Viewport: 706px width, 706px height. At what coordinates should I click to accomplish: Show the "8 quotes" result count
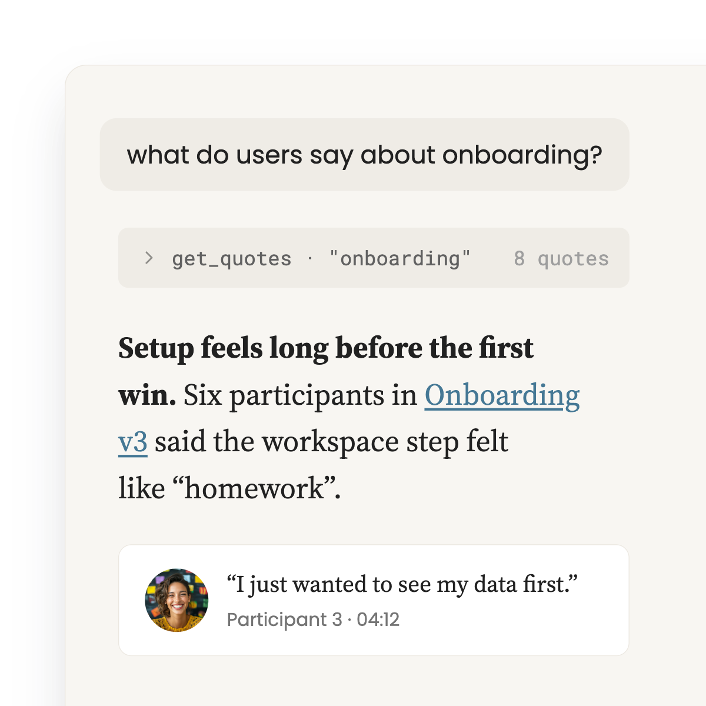[x=561, y=258]
